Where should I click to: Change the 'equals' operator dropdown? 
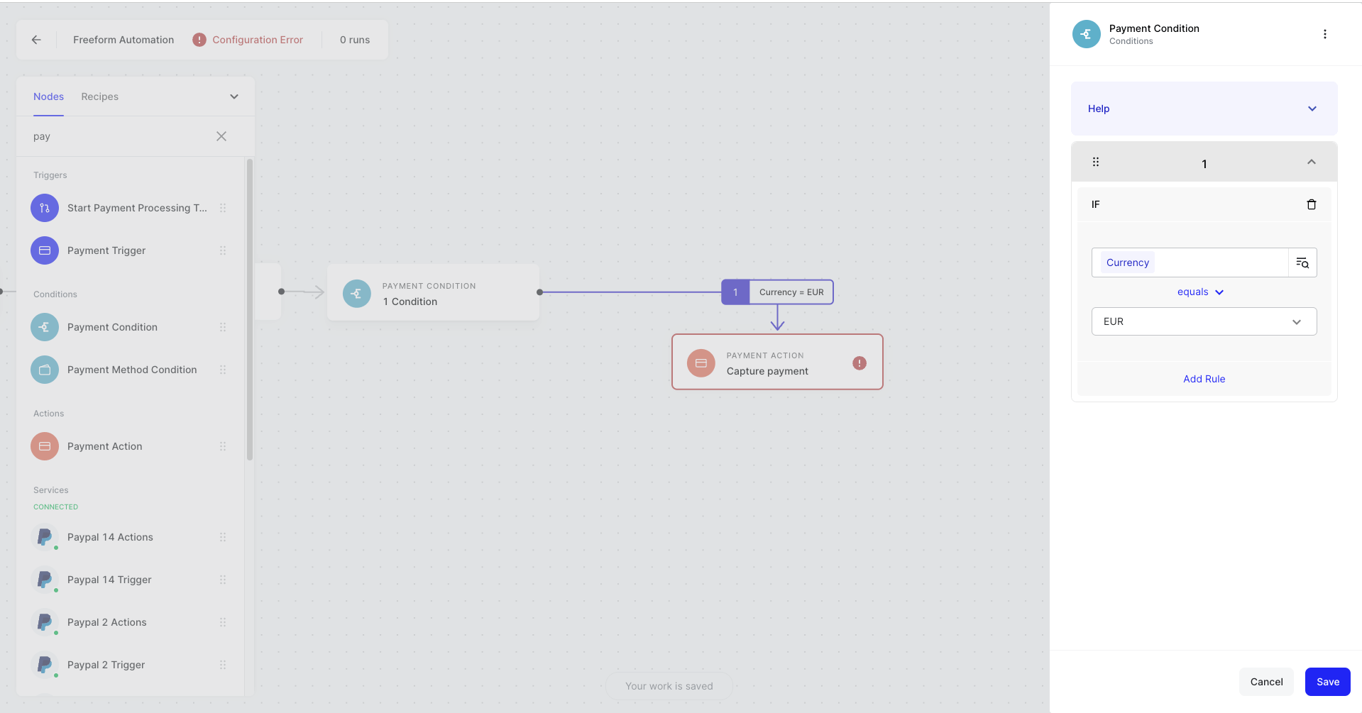point(1200,292)
